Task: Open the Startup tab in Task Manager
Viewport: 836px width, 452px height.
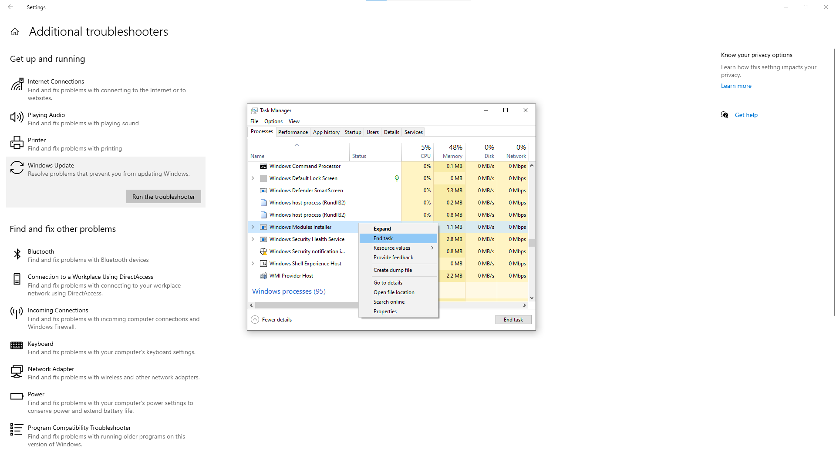Action: (x=353, y=132)
